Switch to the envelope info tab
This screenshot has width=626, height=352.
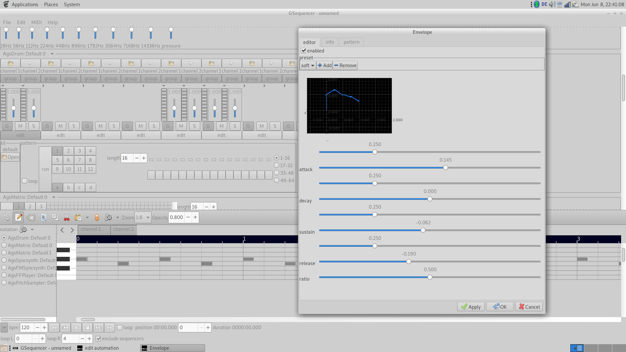[x=330, y=42]
